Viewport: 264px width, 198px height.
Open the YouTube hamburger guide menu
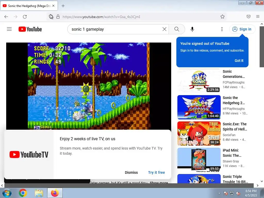9,29
